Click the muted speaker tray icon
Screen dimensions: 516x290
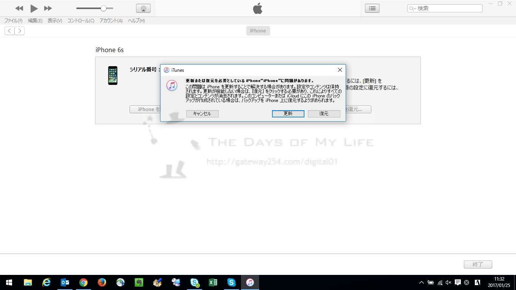pos(449,282)
